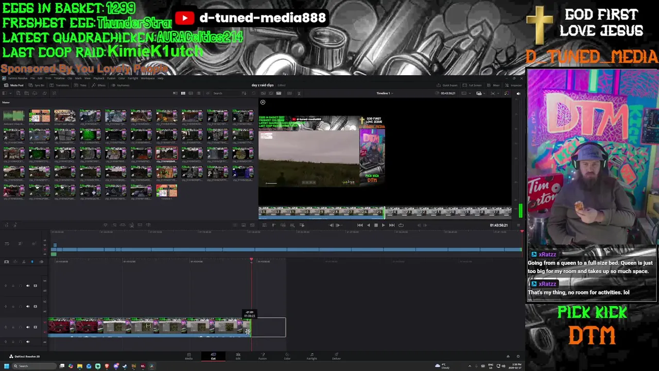Image resolution: width=659 pixels, height=371 pixels.
Task: Switch viewer to Full Screen
Action: click(472, 85)
